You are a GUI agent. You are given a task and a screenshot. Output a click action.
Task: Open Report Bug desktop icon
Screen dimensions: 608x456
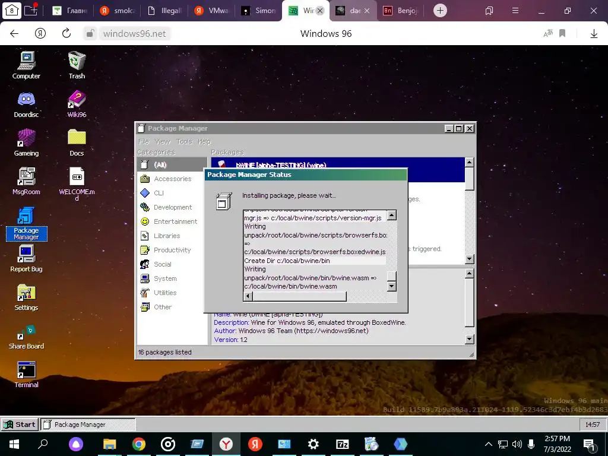[26, 259]
